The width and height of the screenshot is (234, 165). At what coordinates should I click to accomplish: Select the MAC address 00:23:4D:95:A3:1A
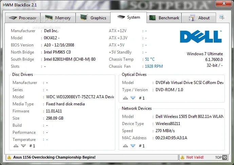tap(171, 138)
